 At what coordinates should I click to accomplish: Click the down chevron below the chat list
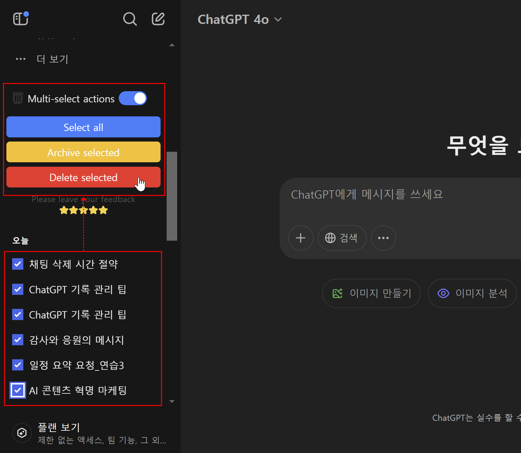pos(172,401)
